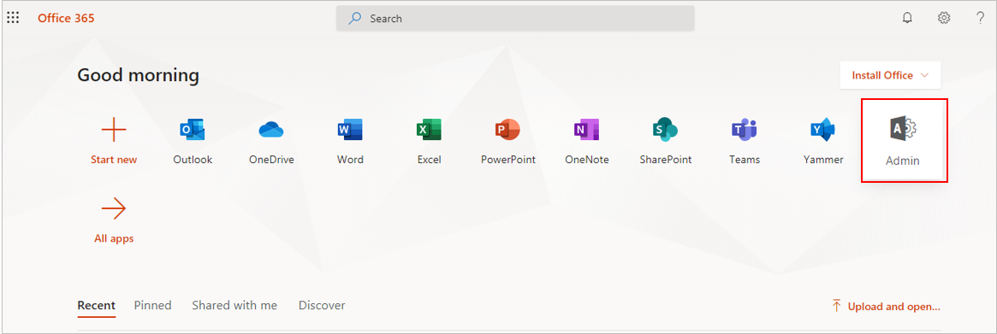Click the search magnifier icon
Viewport: 997px width, 334px height.
coord(355,19)
